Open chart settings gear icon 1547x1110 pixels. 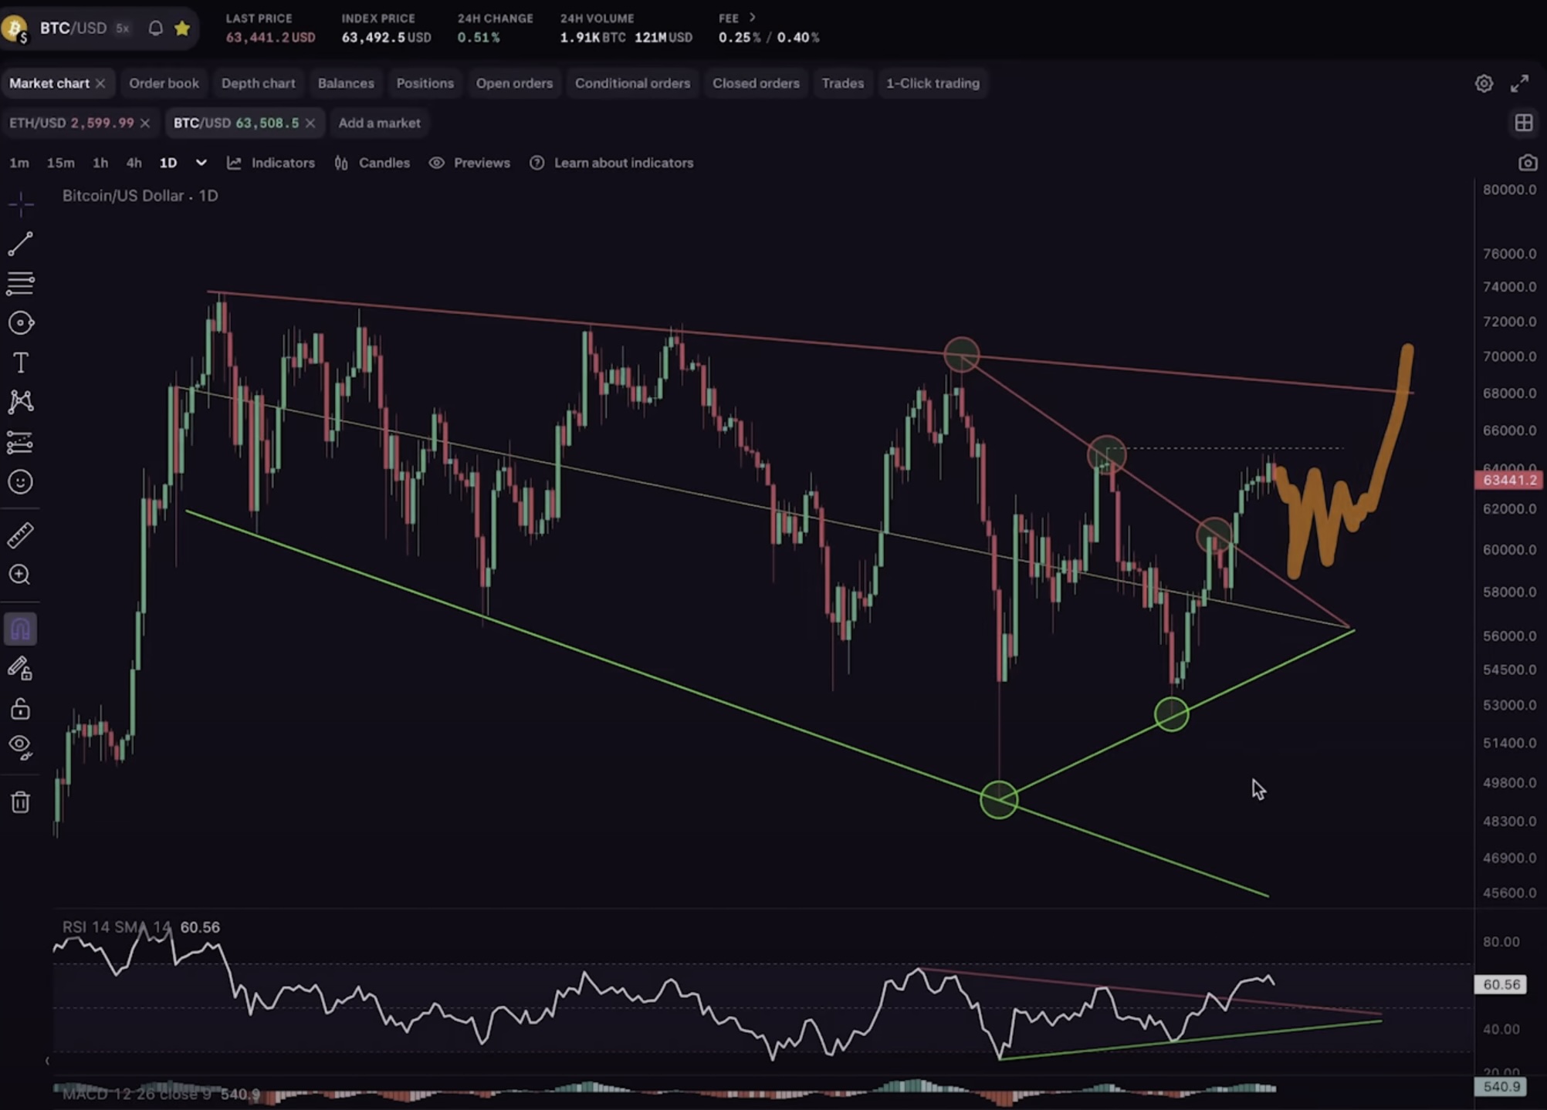[x=1484, y=83]
